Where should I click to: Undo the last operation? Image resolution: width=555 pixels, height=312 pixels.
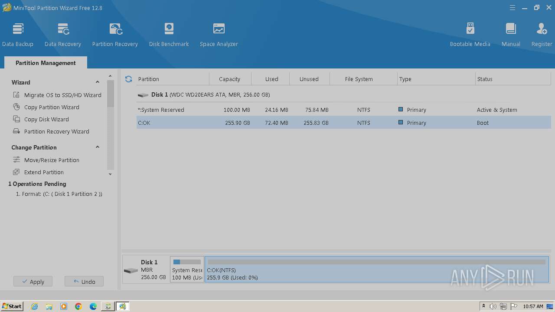[x=84, y=282]
